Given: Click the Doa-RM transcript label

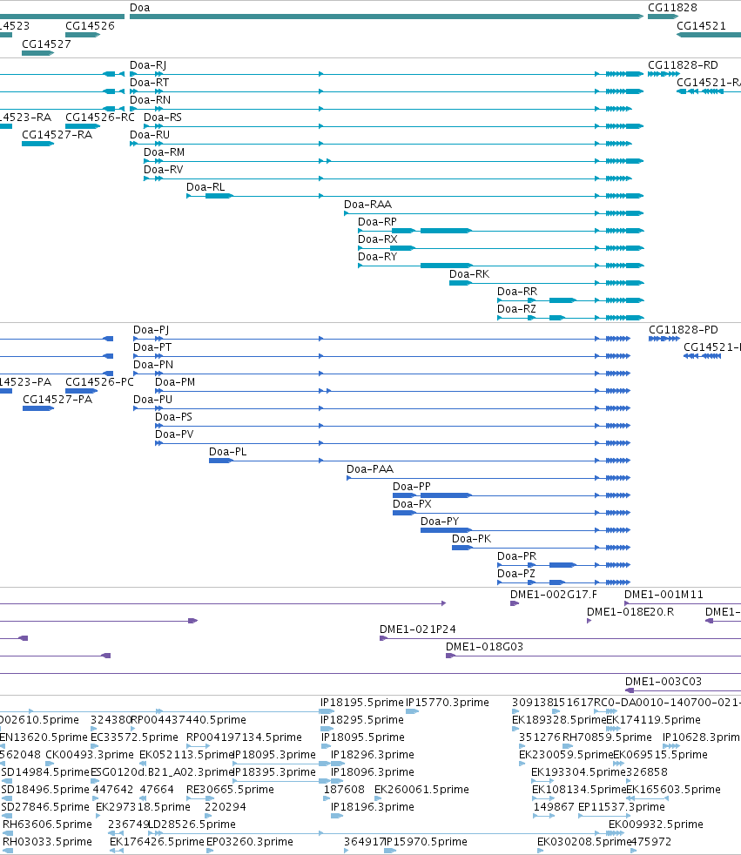Looking at the screenshot, I should click(164, 152).
